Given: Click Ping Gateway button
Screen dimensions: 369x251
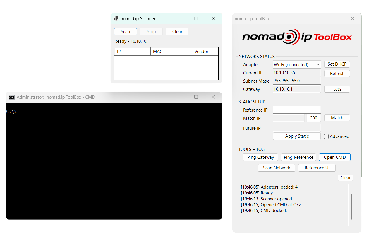Looking at the screenshot, I should [x=260, y=157].
